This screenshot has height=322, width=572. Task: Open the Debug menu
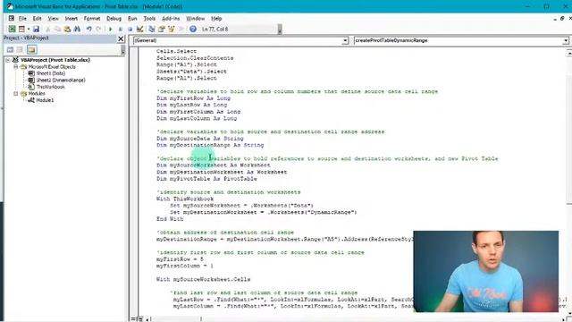pos(114,18)
